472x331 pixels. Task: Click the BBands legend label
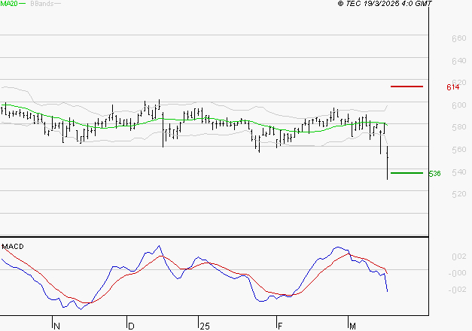(x=40, y=4)
